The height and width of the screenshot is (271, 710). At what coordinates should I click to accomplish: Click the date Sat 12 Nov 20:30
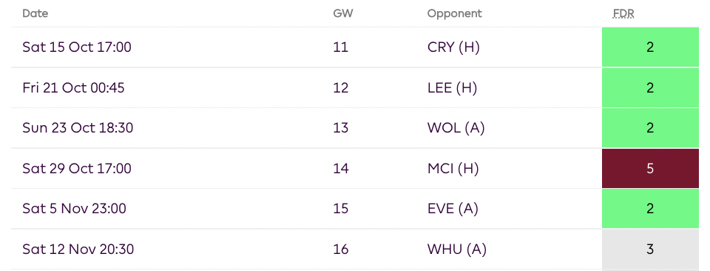(78, 250)
